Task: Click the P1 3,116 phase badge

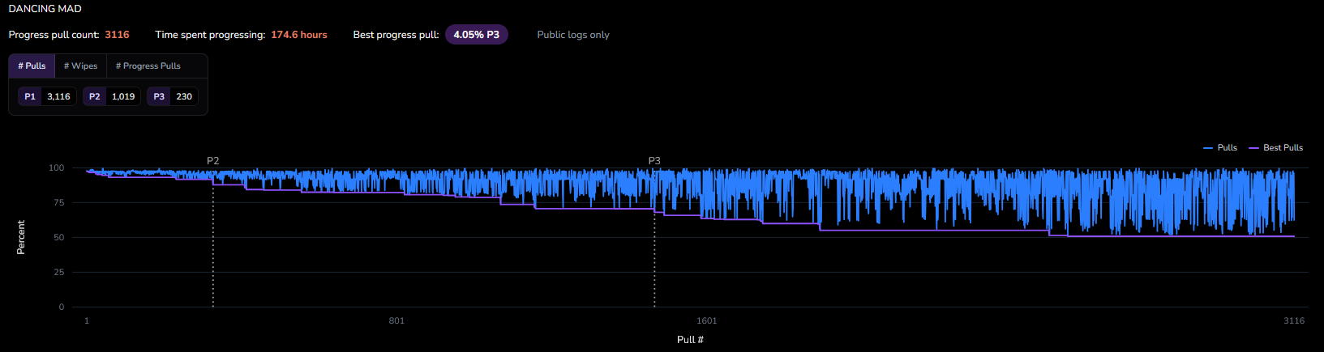Action: [47, 96]
